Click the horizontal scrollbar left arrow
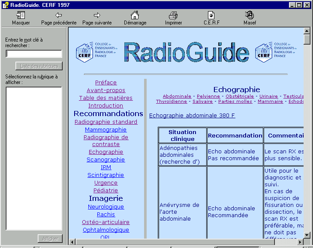The width and height of the screenshot is (313, 248). point(72,242)
